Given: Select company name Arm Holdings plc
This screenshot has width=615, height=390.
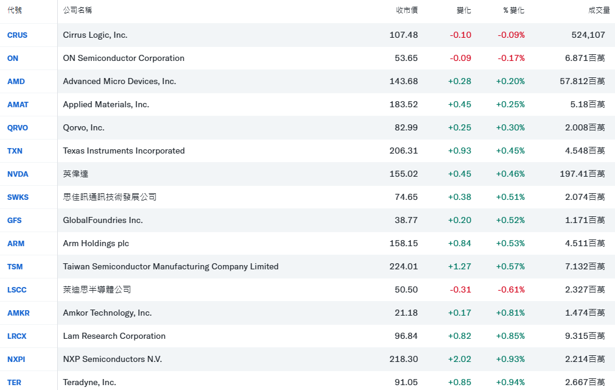Looking at the screenshot, I should click(96, 243).
